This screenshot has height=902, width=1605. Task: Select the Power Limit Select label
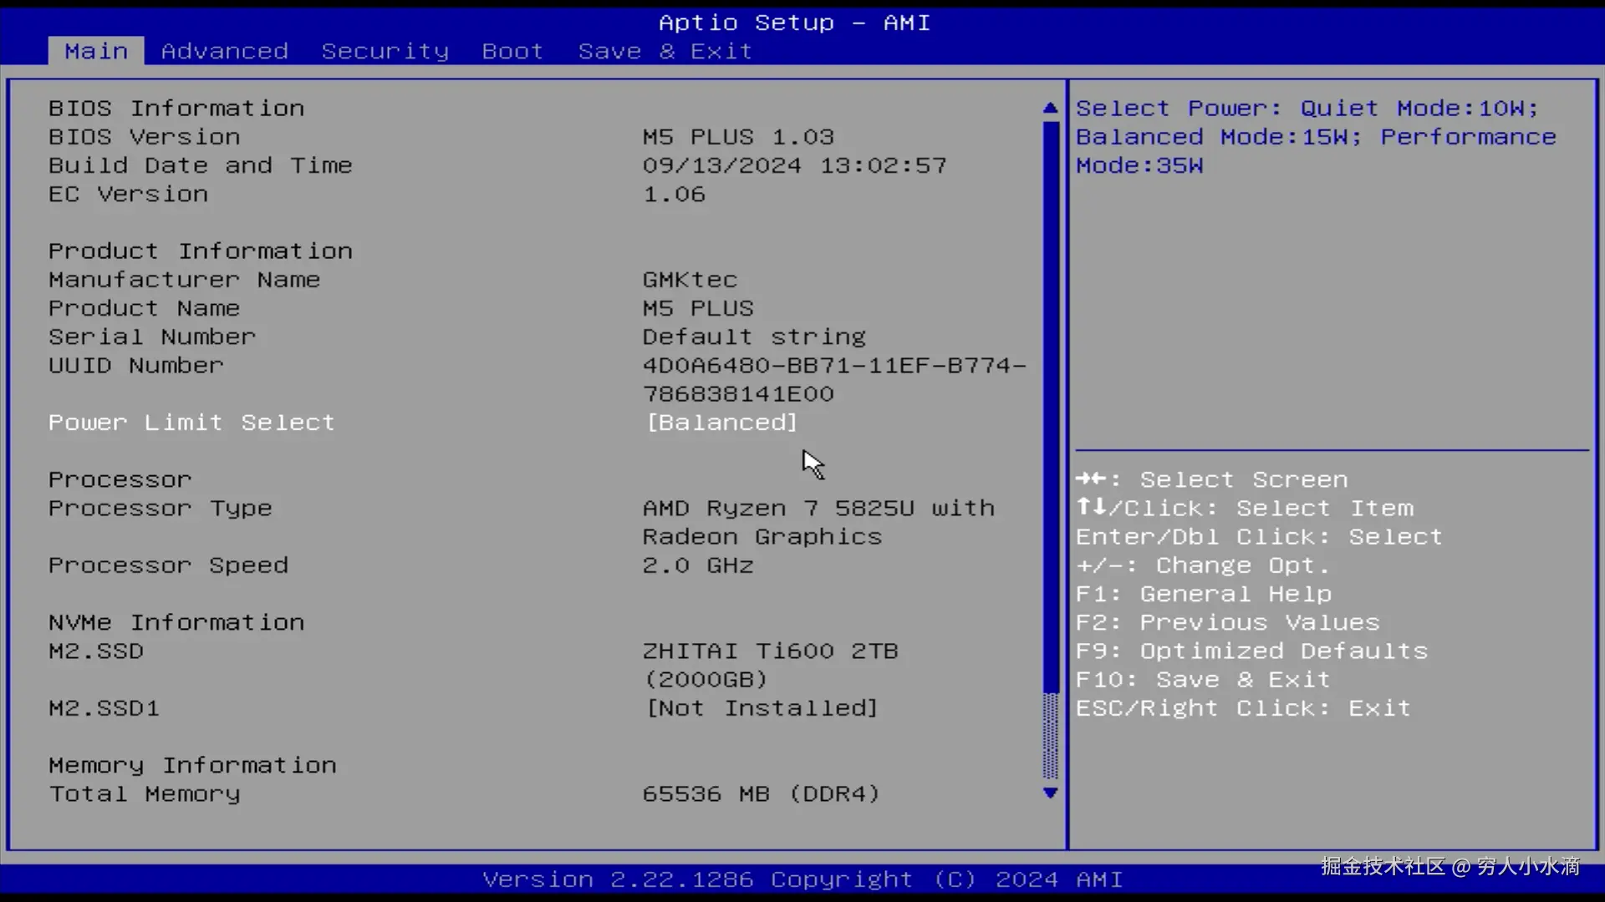(x=191, y=423)
